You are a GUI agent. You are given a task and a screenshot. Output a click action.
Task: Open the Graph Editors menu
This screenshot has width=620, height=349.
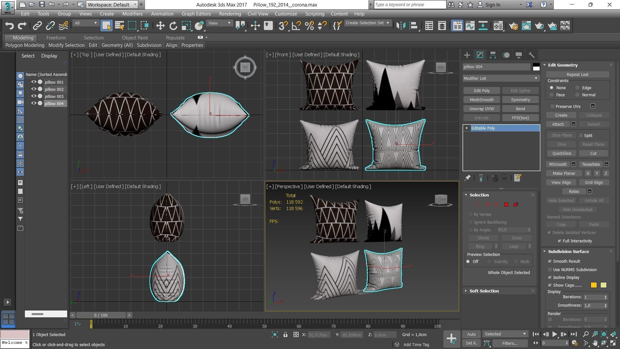(x=196, y=14)
